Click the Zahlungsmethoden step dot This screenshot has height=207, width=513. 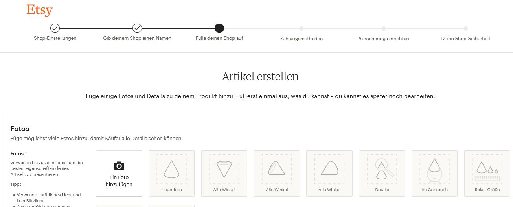point(302,28)
